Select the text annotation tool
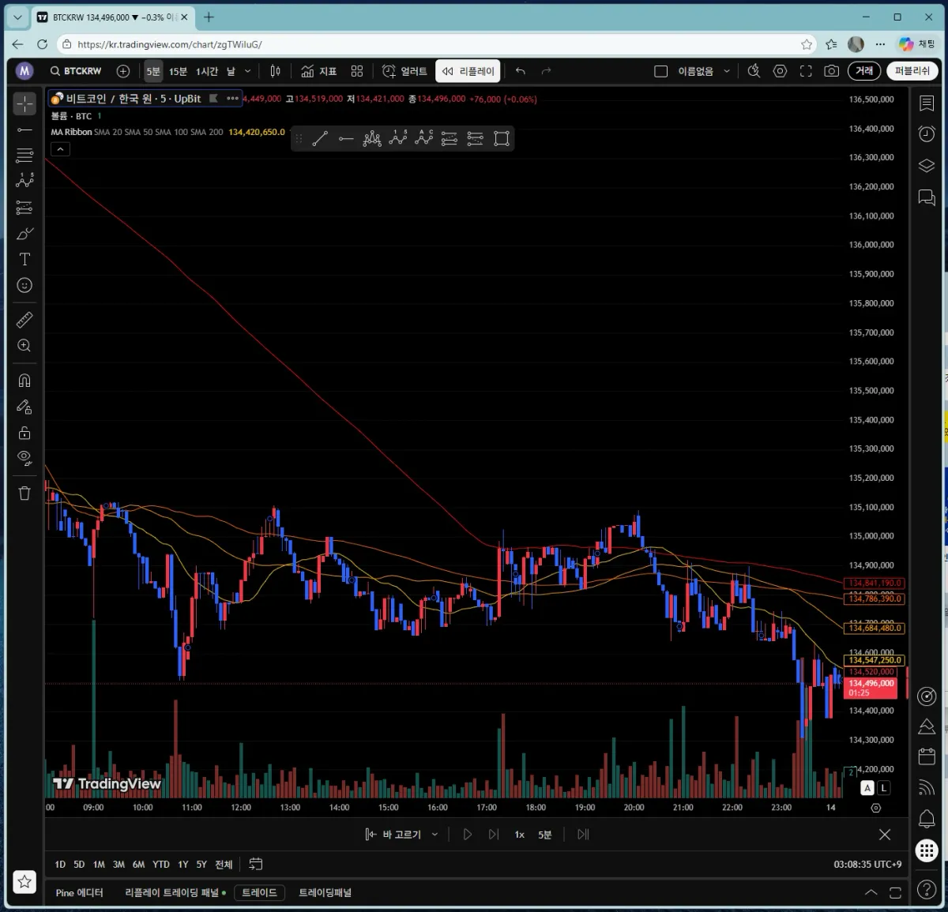This screenshot has width=948, height=912. (x=24, y=260)
